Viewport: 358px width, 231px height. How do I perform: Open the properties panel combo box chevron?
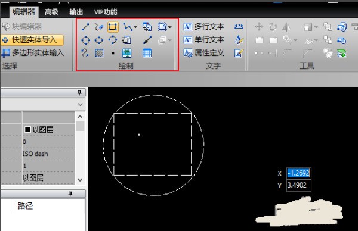80,105
